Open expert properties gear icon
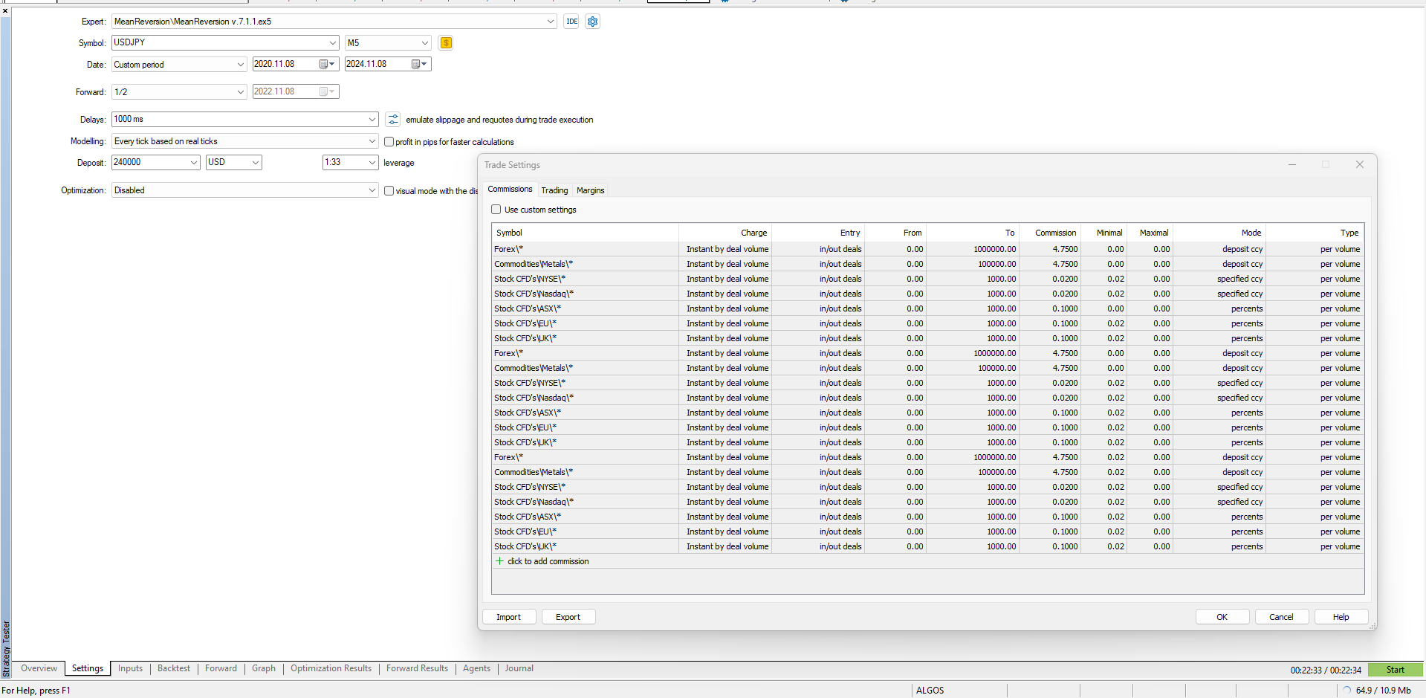 592,22
